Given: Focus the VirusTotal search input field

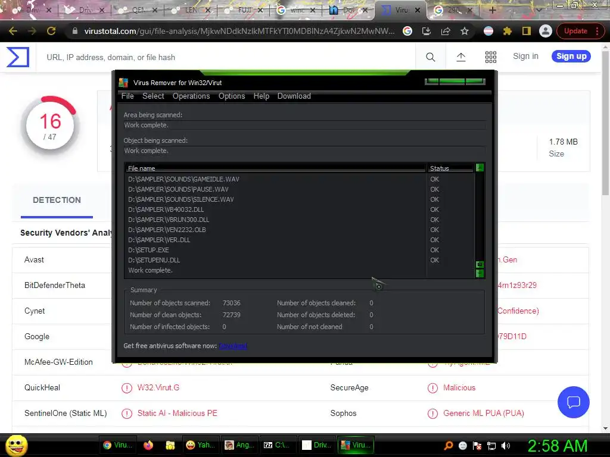Looking at the screenshot, I should pyautogui.click(x=226, y=57).
